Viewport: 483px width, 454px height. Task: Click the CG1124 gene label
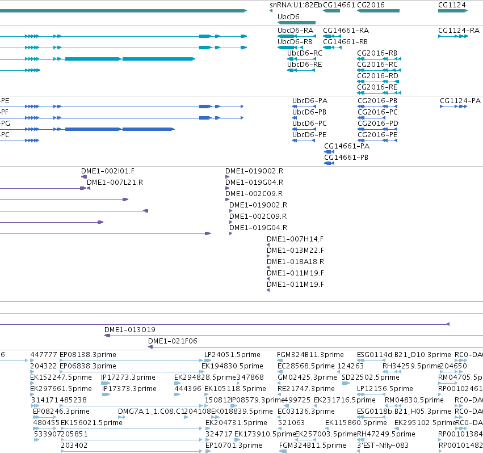(x=452, y=5)
